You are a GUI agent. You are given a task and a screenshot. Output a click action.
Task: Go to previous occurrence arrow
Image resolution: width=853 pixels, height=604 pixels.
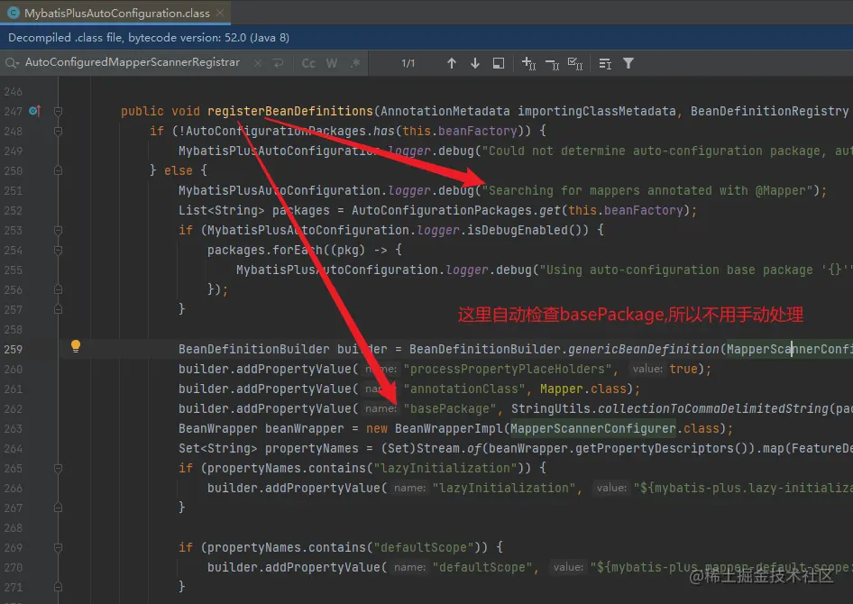(x=452, y=63)
